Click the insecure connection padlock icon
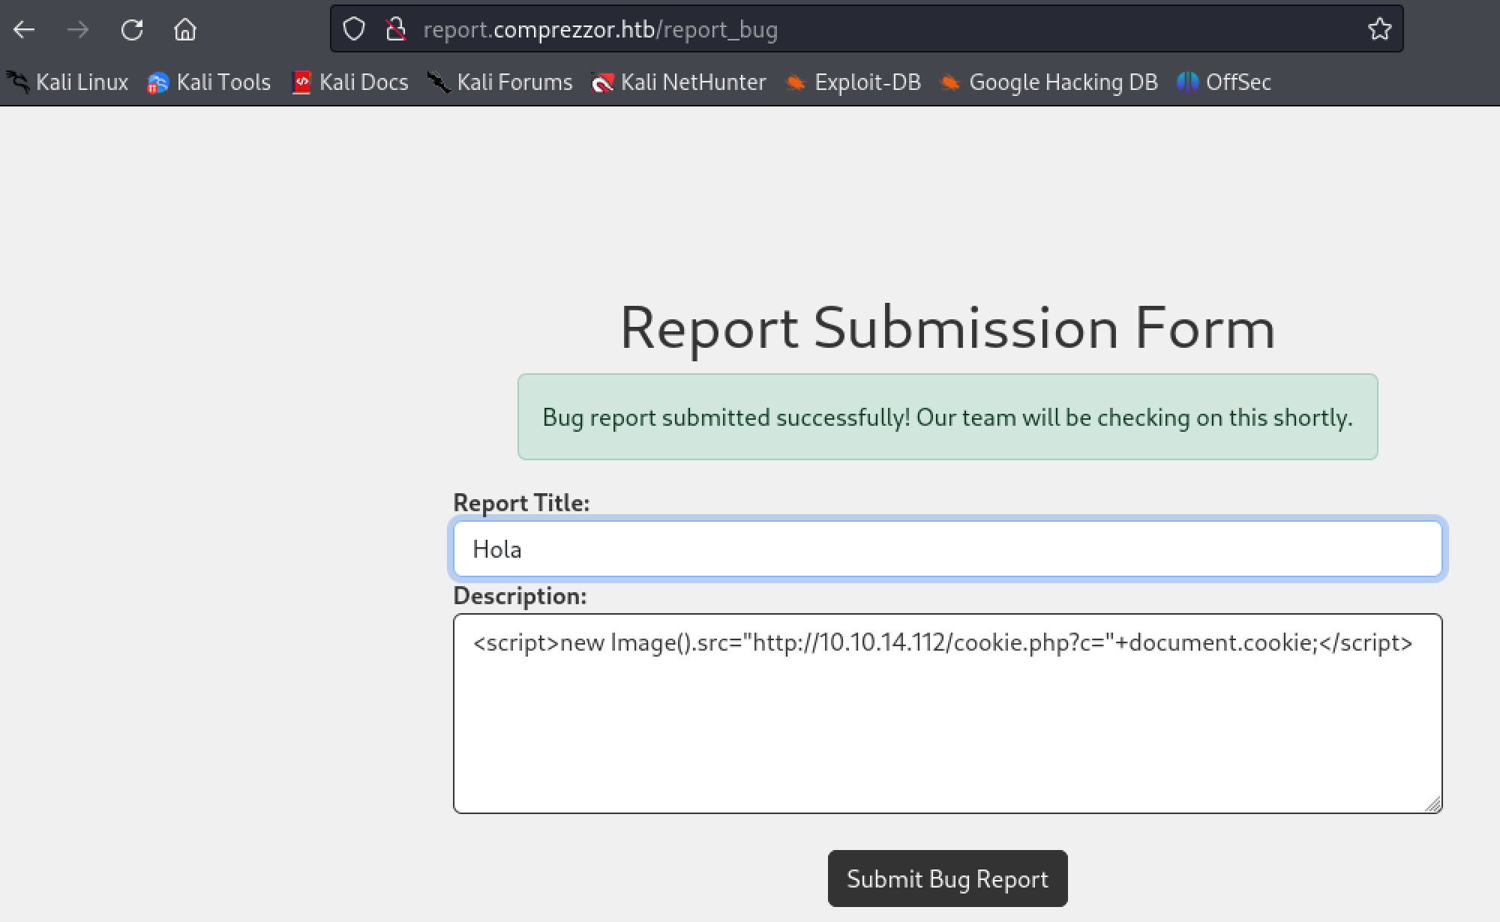Image resolution: width=1500 pixels, height=922 pixels. 395,29
